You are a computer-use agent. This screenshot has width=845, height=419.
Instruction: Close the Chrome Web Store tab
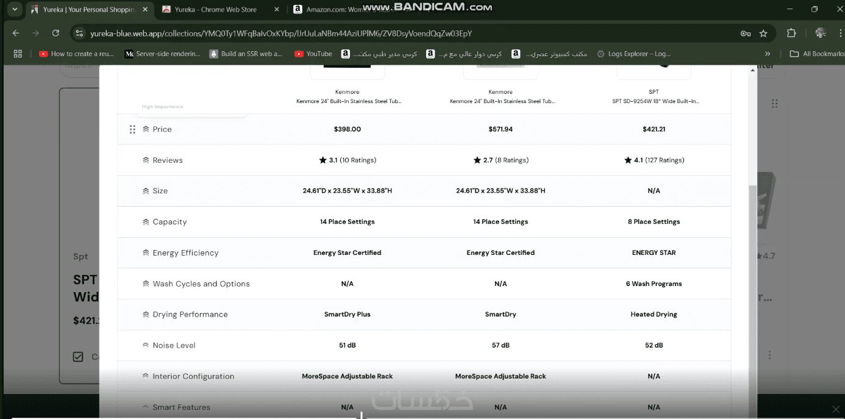[x=277, y=9]
